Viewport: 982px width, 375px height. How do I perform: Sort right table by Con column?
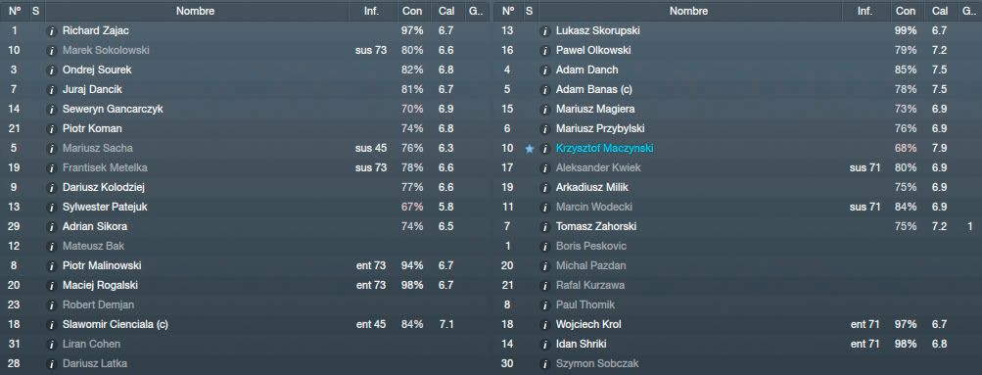click(905, 11)
